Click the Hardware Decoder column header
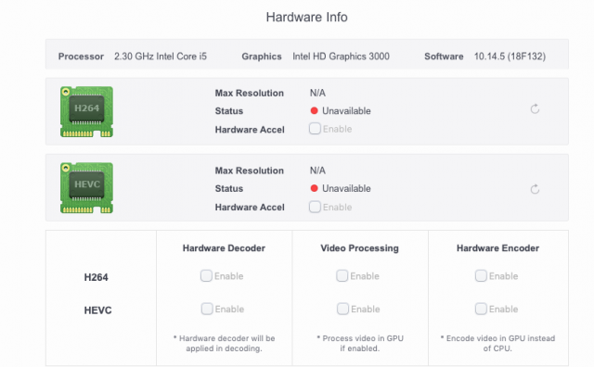Image resolution: width=594 pixels, height=367 pixels. click(224, 248)
